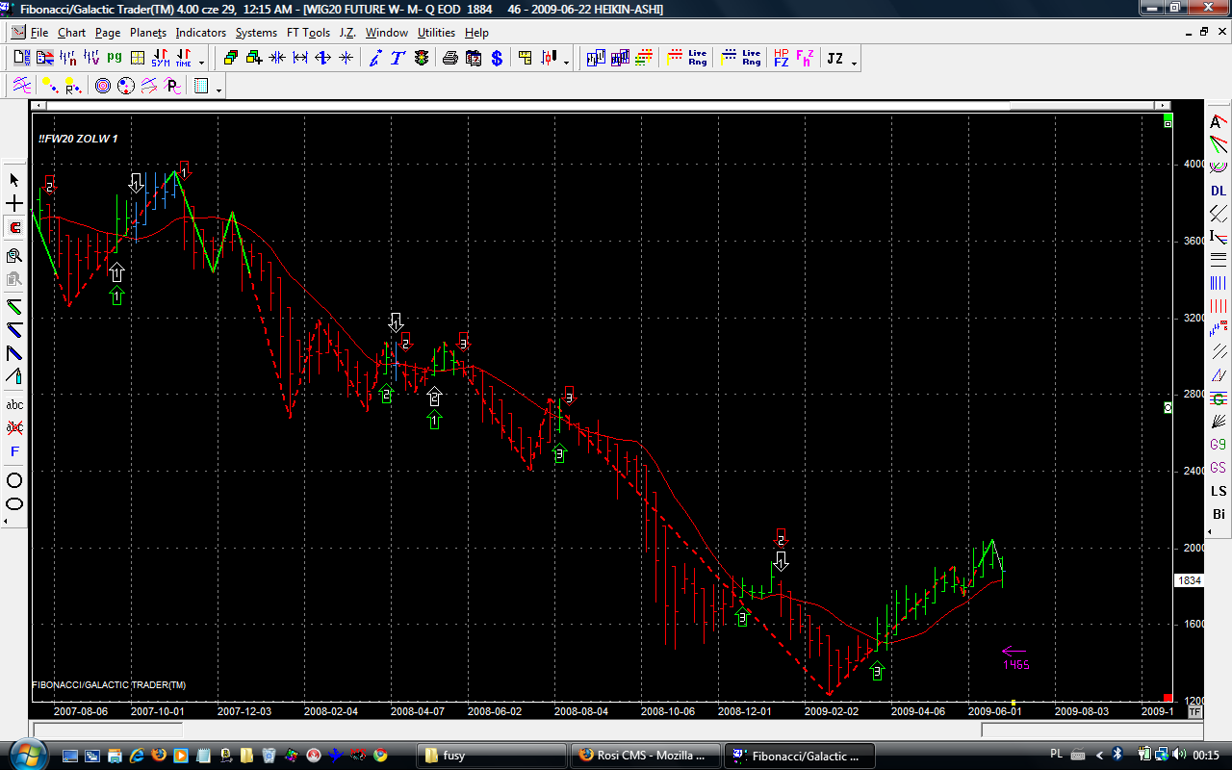The width and height of the screenshot is (1232, 770).
Task: Toggle the arrow pointer tool
Action: click(x=14, y=180)
